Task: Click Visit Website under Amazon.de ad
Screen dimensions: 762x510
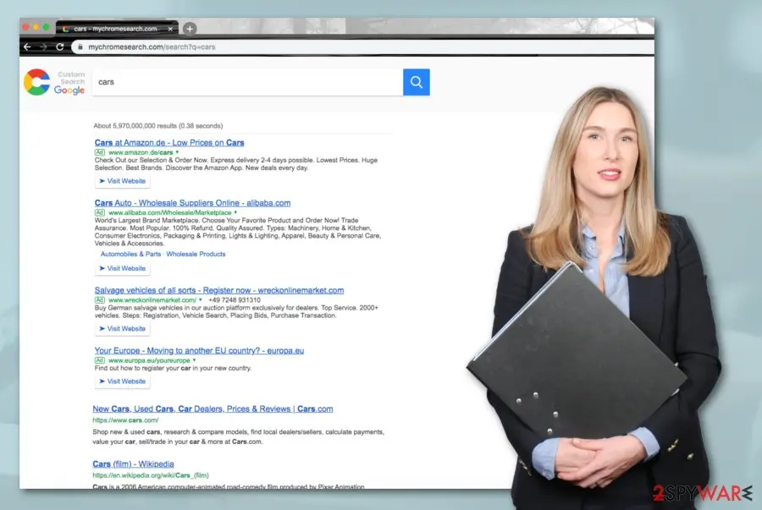Action: click(x=123, y=181)
